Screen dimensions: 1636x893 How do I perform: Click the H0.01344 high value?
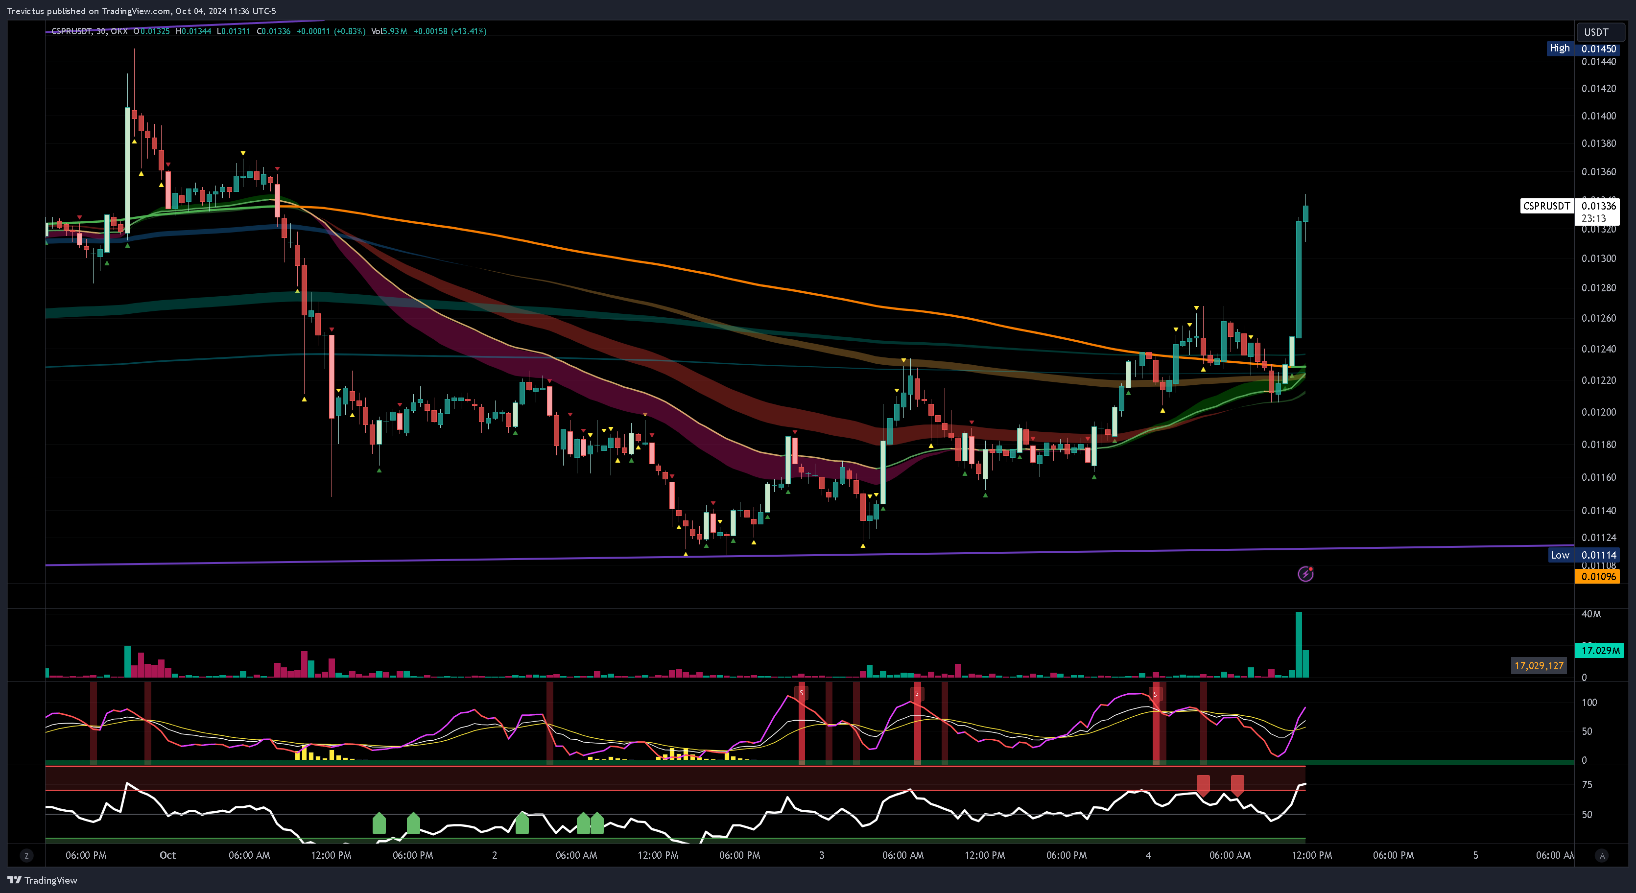pyautogui.click(x=193, y=31)
